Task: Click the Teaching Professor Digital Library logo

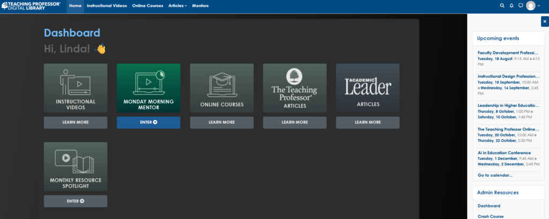Action: coord(31,5)
